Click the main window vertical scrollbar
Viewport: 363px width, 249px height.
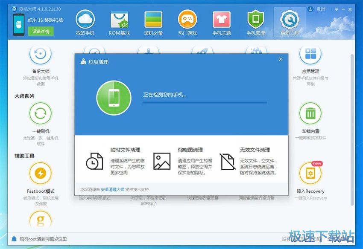(352, 130)
